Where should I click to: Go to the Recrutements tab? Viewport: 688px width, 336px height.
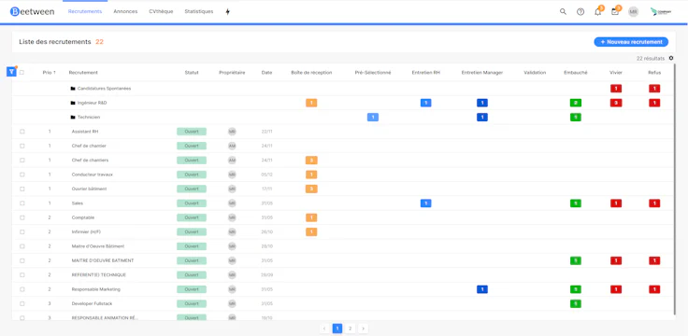pyautogui.click(x=85, y=12)
